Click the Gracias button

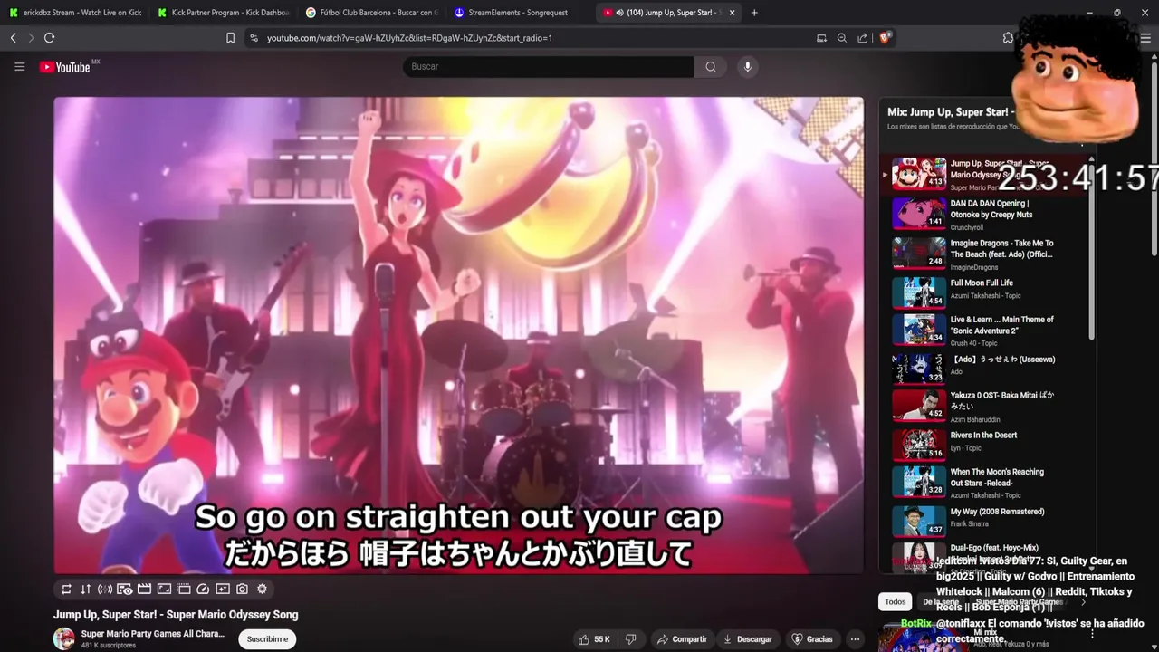(x=812, y=639)
